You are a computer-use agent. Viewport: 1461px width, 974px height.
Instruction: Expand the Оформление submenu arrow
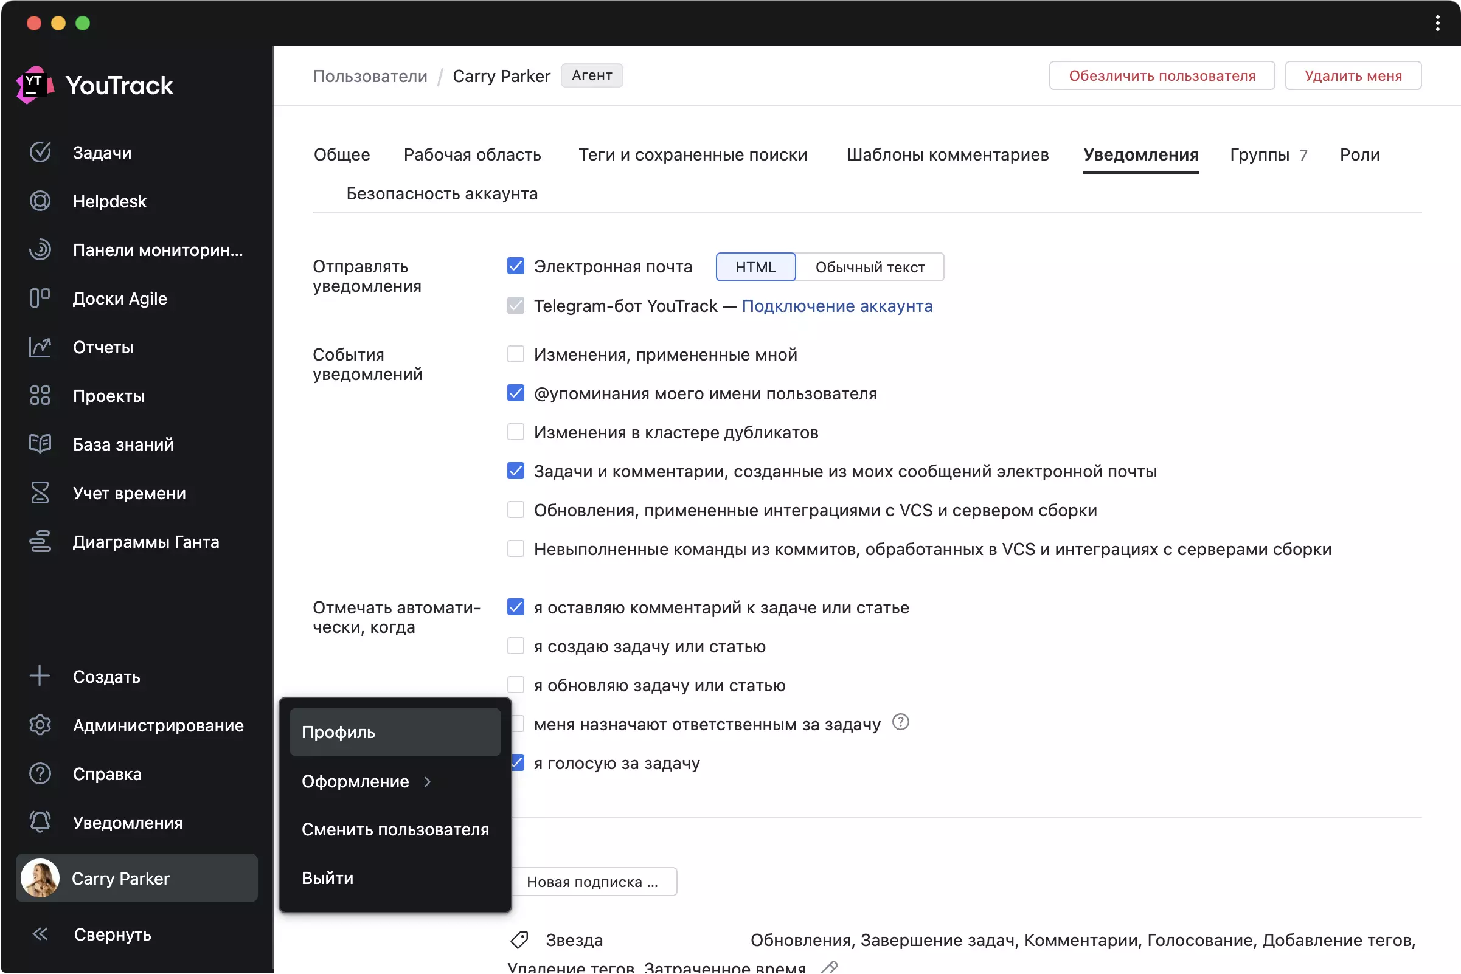pos(428,782)
